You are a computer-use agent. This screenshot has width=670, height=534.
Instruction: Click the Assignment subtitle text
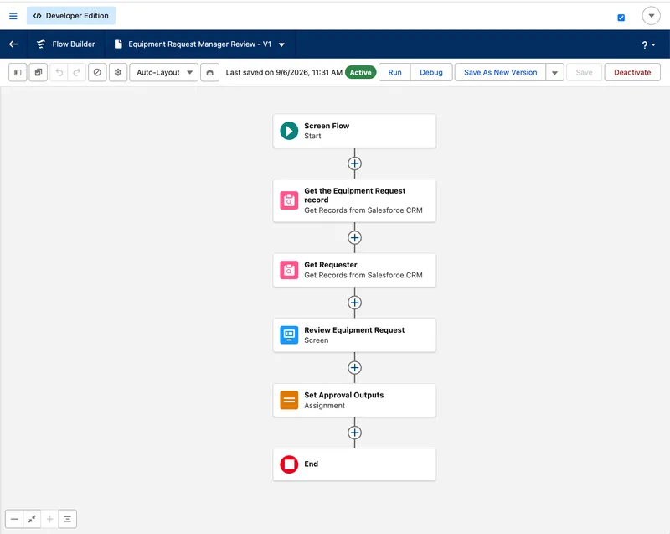[x=324, y=405]
